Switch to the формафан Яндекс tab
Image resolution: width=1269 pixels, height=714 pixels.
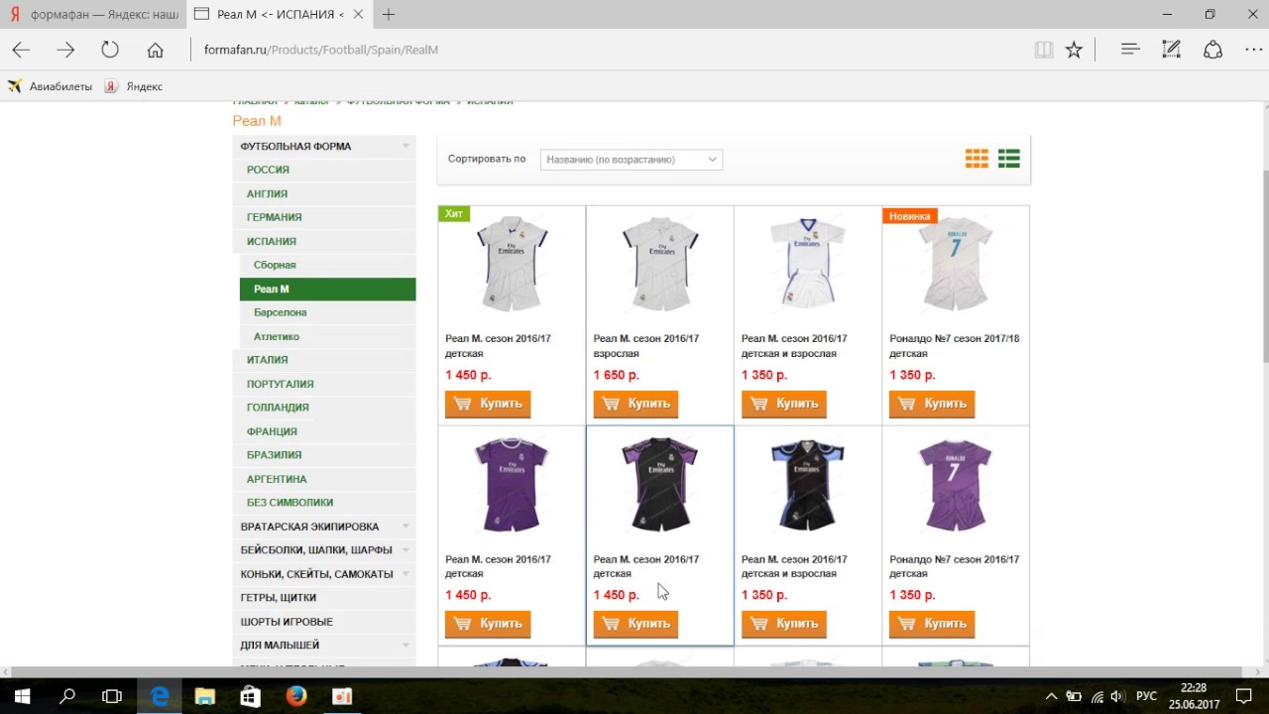click(x=92, y=14)
